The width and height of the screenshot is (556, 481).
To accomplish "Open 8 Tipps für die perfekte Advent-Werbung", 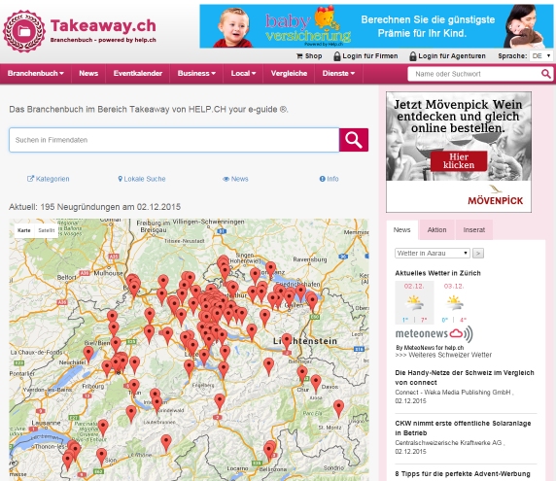I will [x=463, y=474].
